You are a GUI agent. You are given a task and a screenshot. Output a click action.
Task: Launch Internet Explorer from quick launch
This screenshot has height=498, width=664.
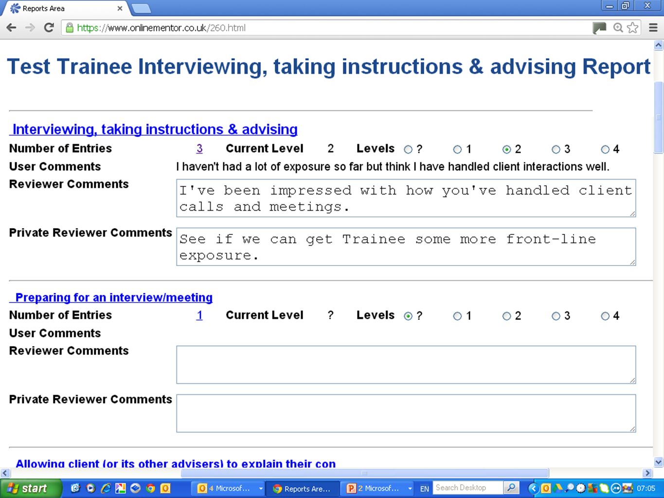pyautogui.click(x=106, y=488)
